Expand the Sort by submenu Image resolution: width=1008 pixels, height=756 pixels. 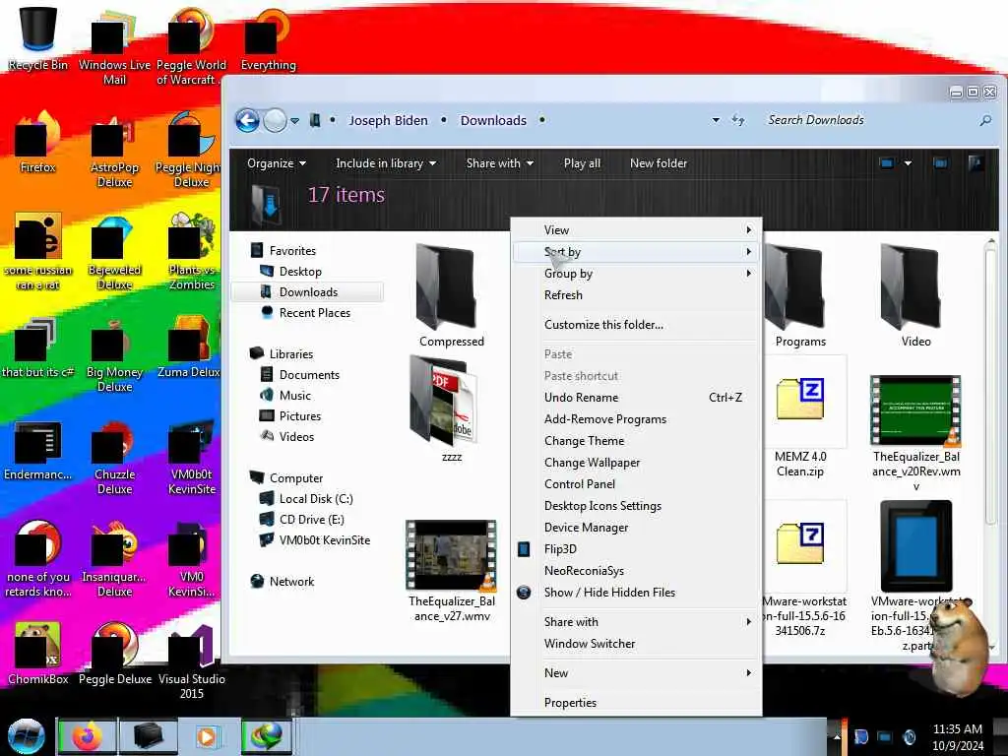tap(637, 252)
